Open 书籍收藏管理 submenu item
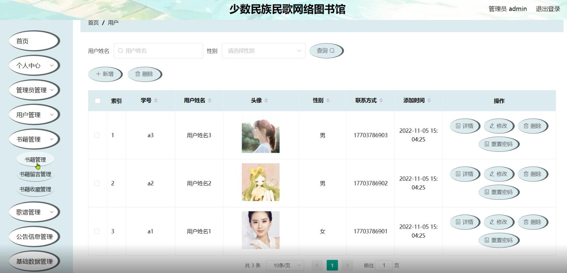 pos(35,189)
